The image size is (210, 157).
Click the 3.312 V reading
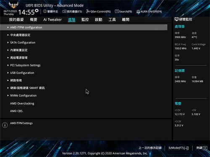click(x=179, y=126)
